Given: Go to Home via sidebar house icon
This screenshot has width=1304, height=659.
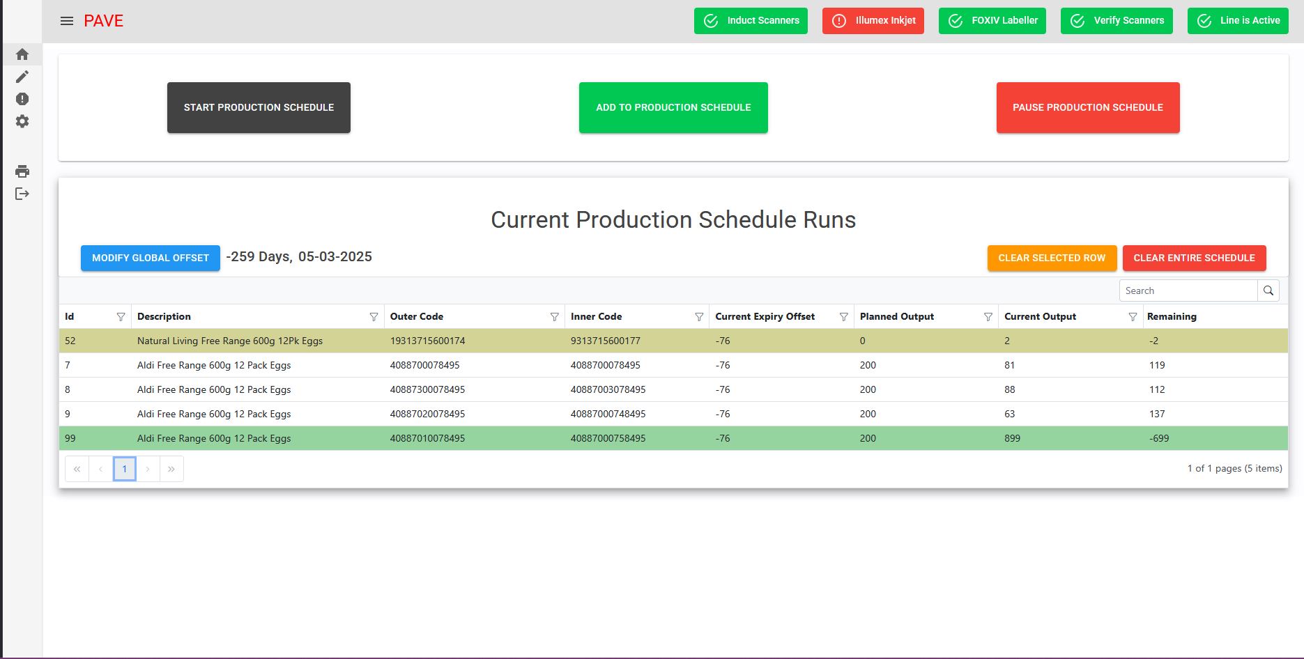Looking at the screenshot, I should pyautogui.click(x=22, y=54).
